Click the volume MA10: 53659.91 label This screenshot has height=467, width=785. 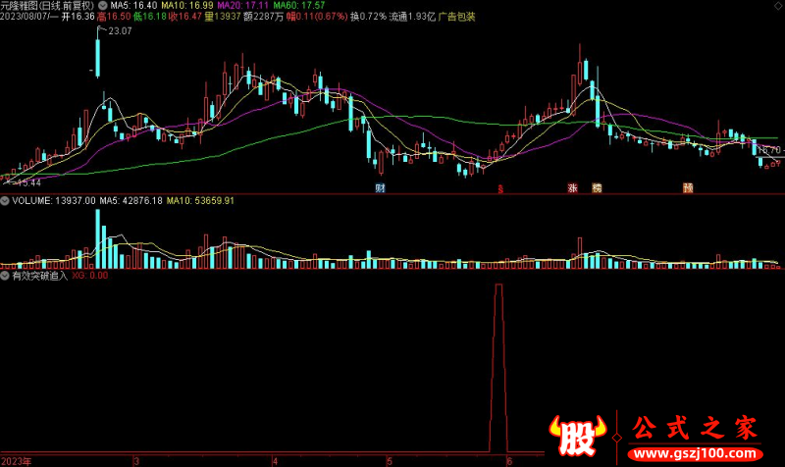click(200, 201)
